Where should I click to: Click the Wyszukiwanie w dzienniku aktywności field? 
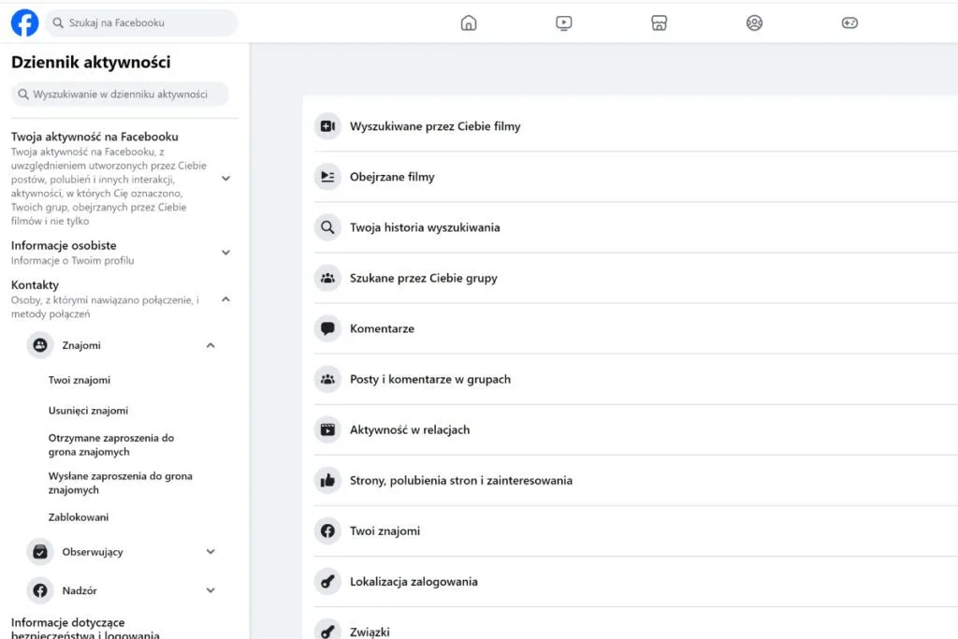120,94
